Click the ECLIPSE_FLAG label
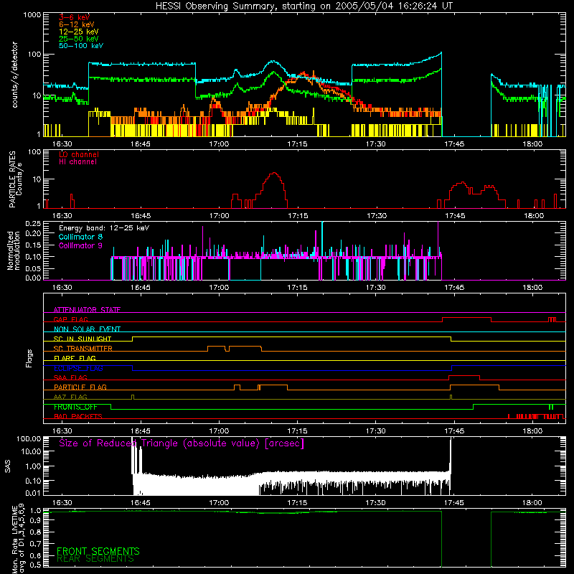574x574 pixels. pos(78,368)
